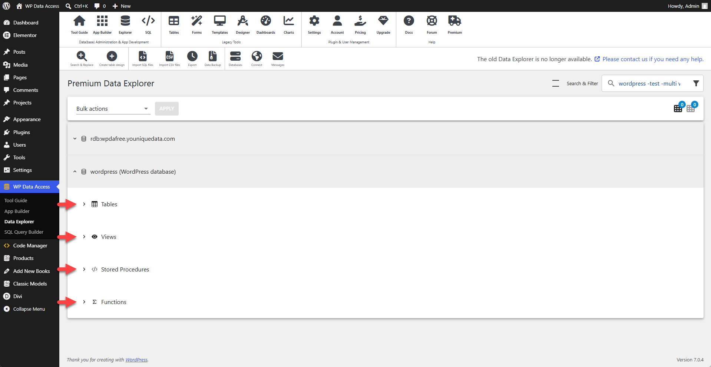Click WP Data Access site name in admin bar
The height and width of the screenshot is (367, 711).
[38, 6]
